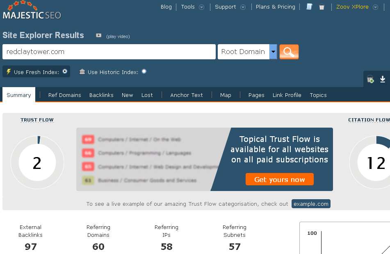Screen dimensions: 390x254
Task: Click the Site Explorer Results heading
Action: (43, 35)
